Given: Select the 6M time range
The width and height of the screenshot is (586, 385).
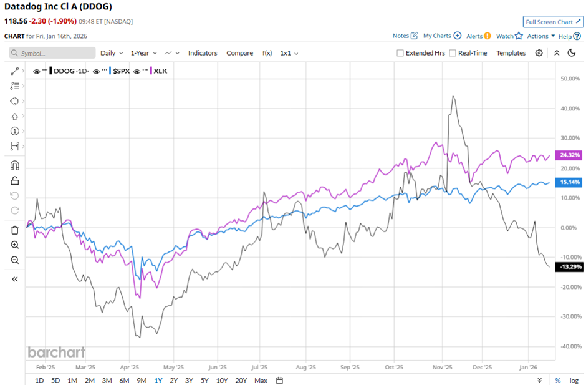Looking at the screenshot, I should click(x=124, y=381).
